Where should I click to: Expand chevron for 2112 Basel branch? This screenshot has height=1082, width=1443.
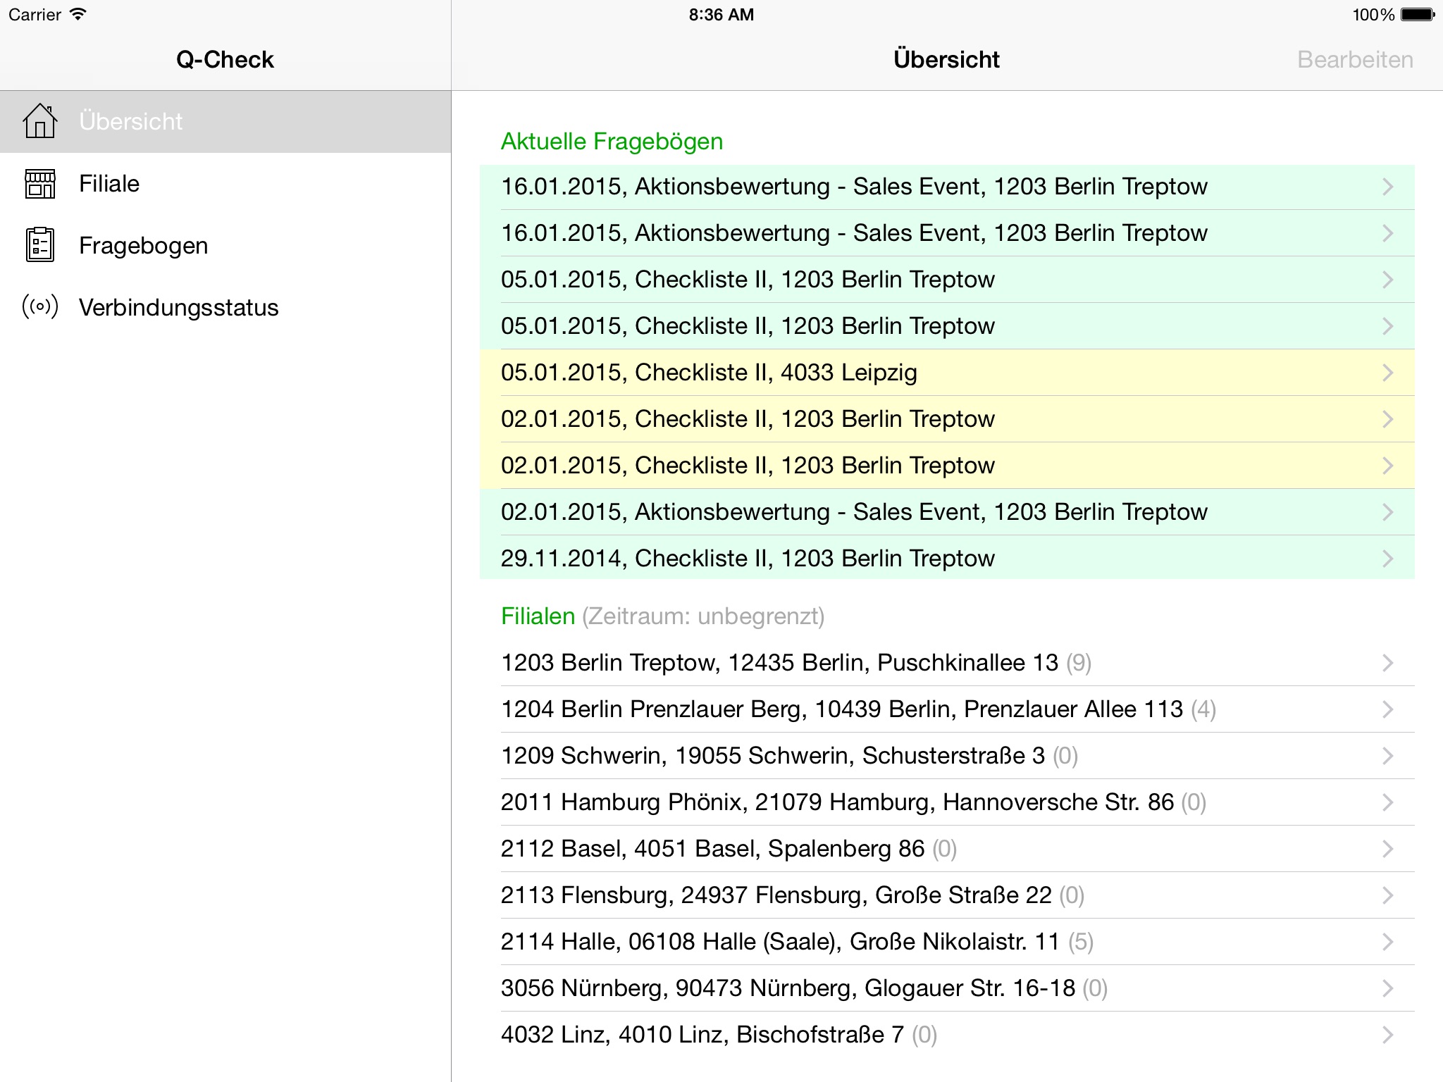pyautogui.click(x=1387, y=849)
